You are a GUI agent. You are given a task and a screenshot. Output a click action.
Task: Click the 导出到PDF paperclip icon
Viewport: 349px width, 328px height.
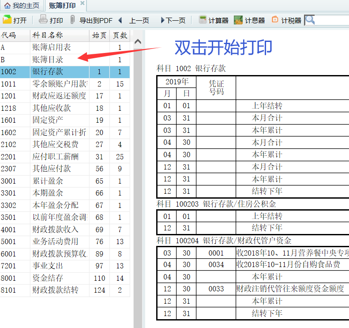72,19
